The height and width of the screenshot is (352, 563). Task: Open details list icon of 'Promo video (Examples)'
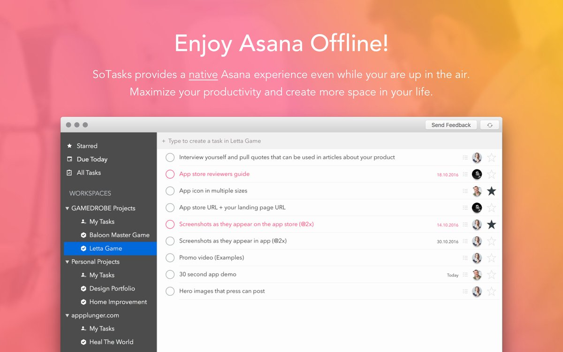(465, 258)
